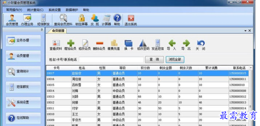Click the 交班 shift handover icon
The image size is (260, 126).
(x=95, y=20)
